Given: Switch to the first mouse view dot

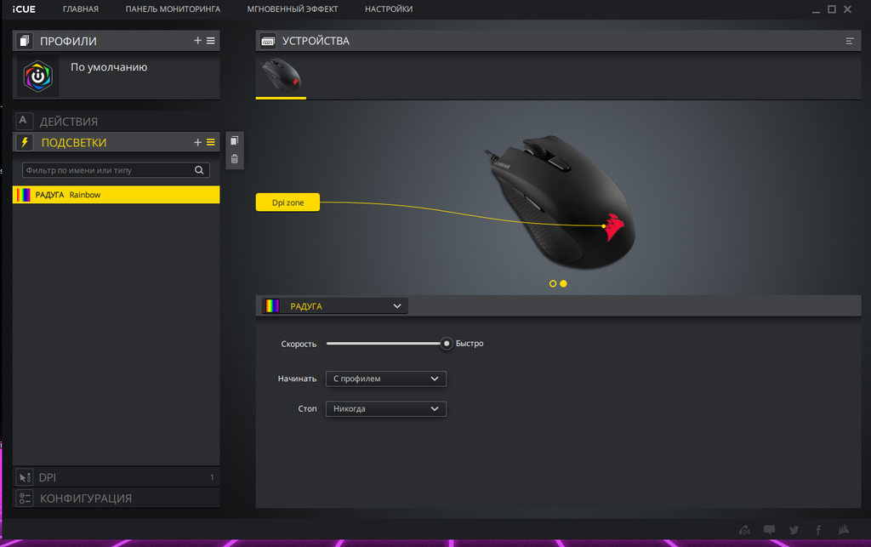Looking at the screenshot, I should click(x=553, y=283).
